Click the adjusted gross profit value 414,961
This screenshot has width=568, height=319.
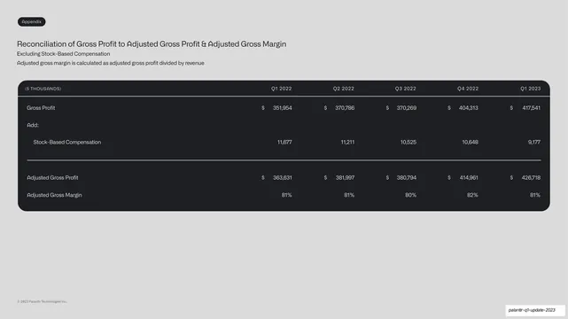[469, 178]
